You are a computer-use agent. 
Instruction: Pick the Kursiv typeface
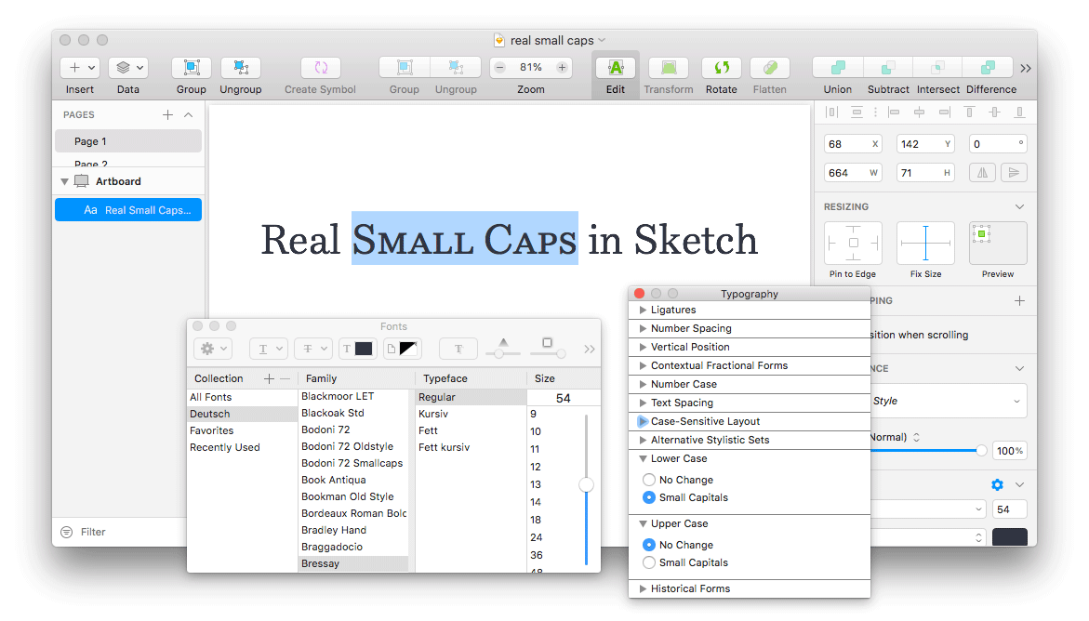[471, 414]
